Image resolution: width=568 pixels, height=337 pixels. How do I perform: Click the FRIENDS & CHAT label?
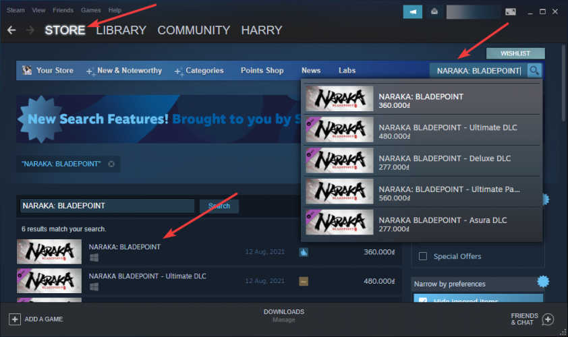(x=525, y=319)
